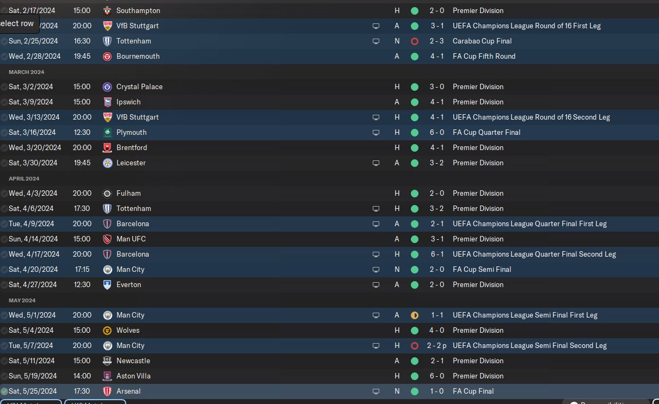659x404 pixels.
Task: Tick the selected checkmark on Arsenal FA Cup Final row
Action: point(4,391)
